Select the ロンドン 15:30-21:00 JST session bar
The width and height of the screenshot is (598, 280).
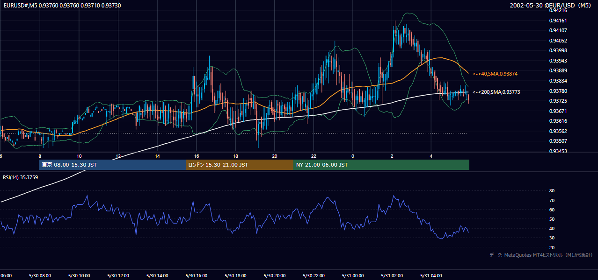tap(240, 165)
